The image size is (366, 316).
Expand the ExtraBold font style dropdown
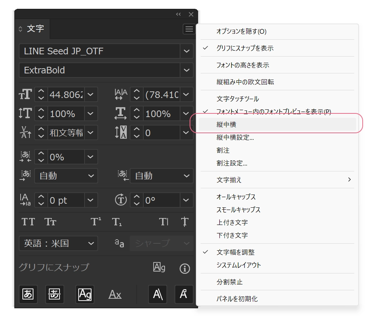click(187, 70)
